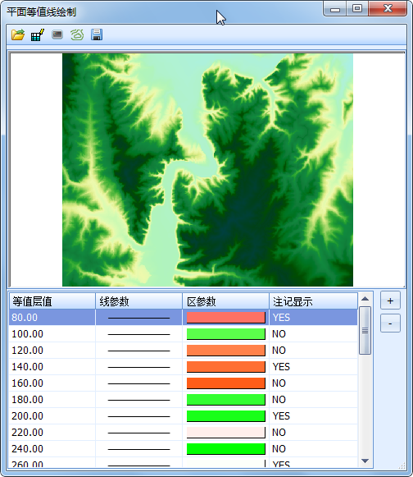Click pale pink swatch for level 220.00

pos(225,433)
